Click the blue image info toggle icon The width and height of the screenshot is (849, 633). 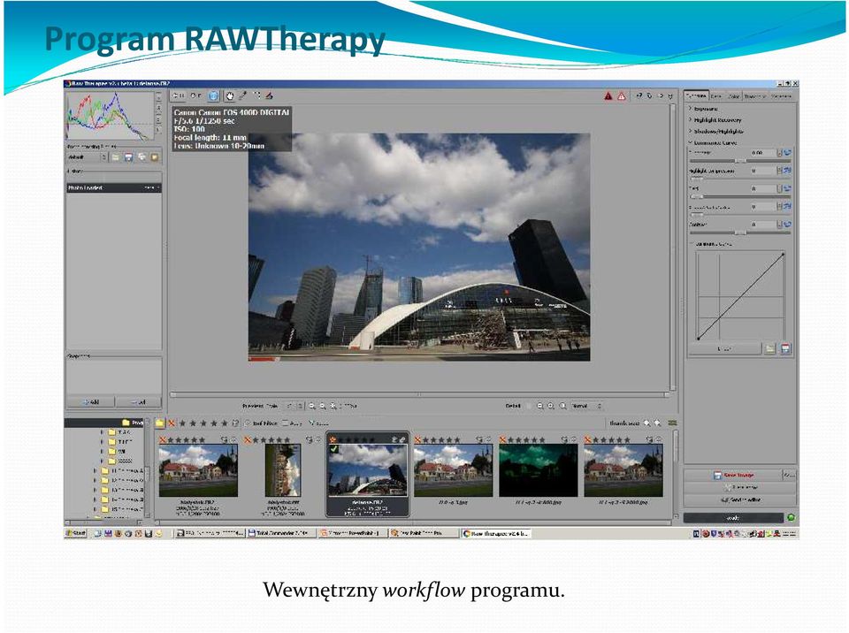213,95
